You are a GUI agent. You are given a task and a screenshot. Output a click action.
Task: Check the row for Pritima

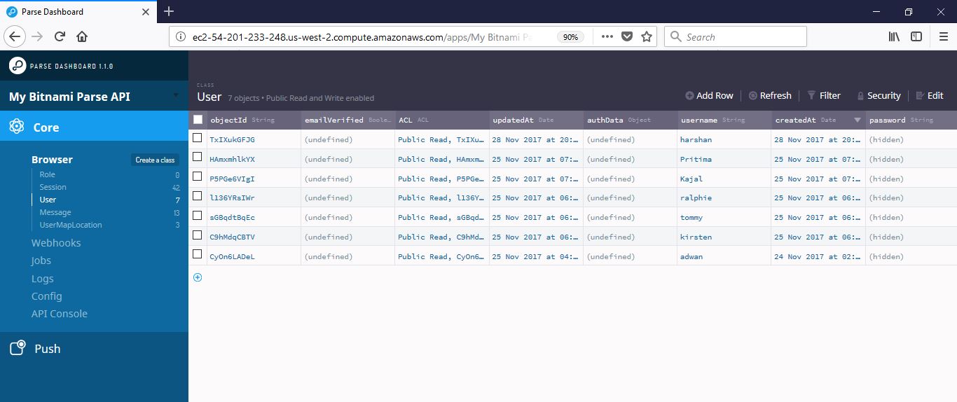(x=198, y=158)
